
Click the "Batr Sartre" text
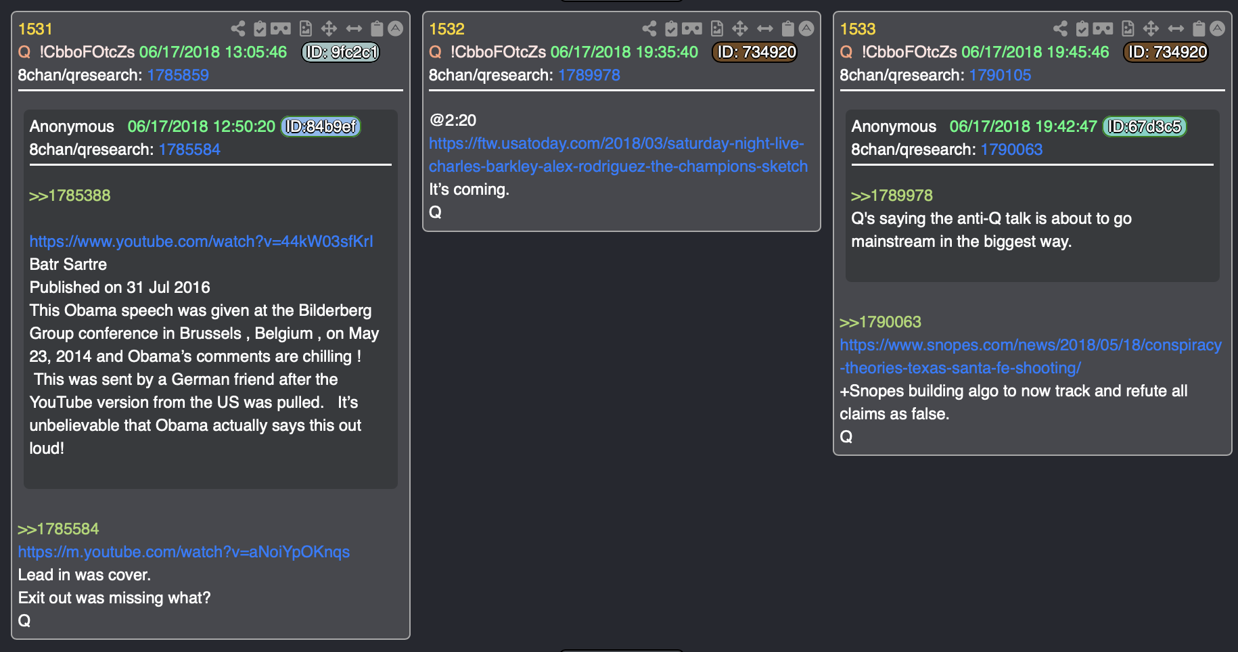pos(68,264)
